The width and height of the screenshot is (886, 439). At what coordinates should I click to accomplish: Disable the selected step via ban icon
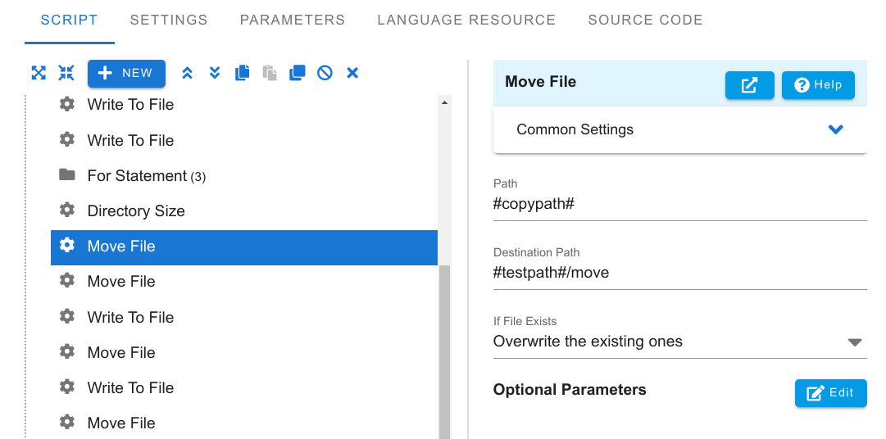coord(325,73)
